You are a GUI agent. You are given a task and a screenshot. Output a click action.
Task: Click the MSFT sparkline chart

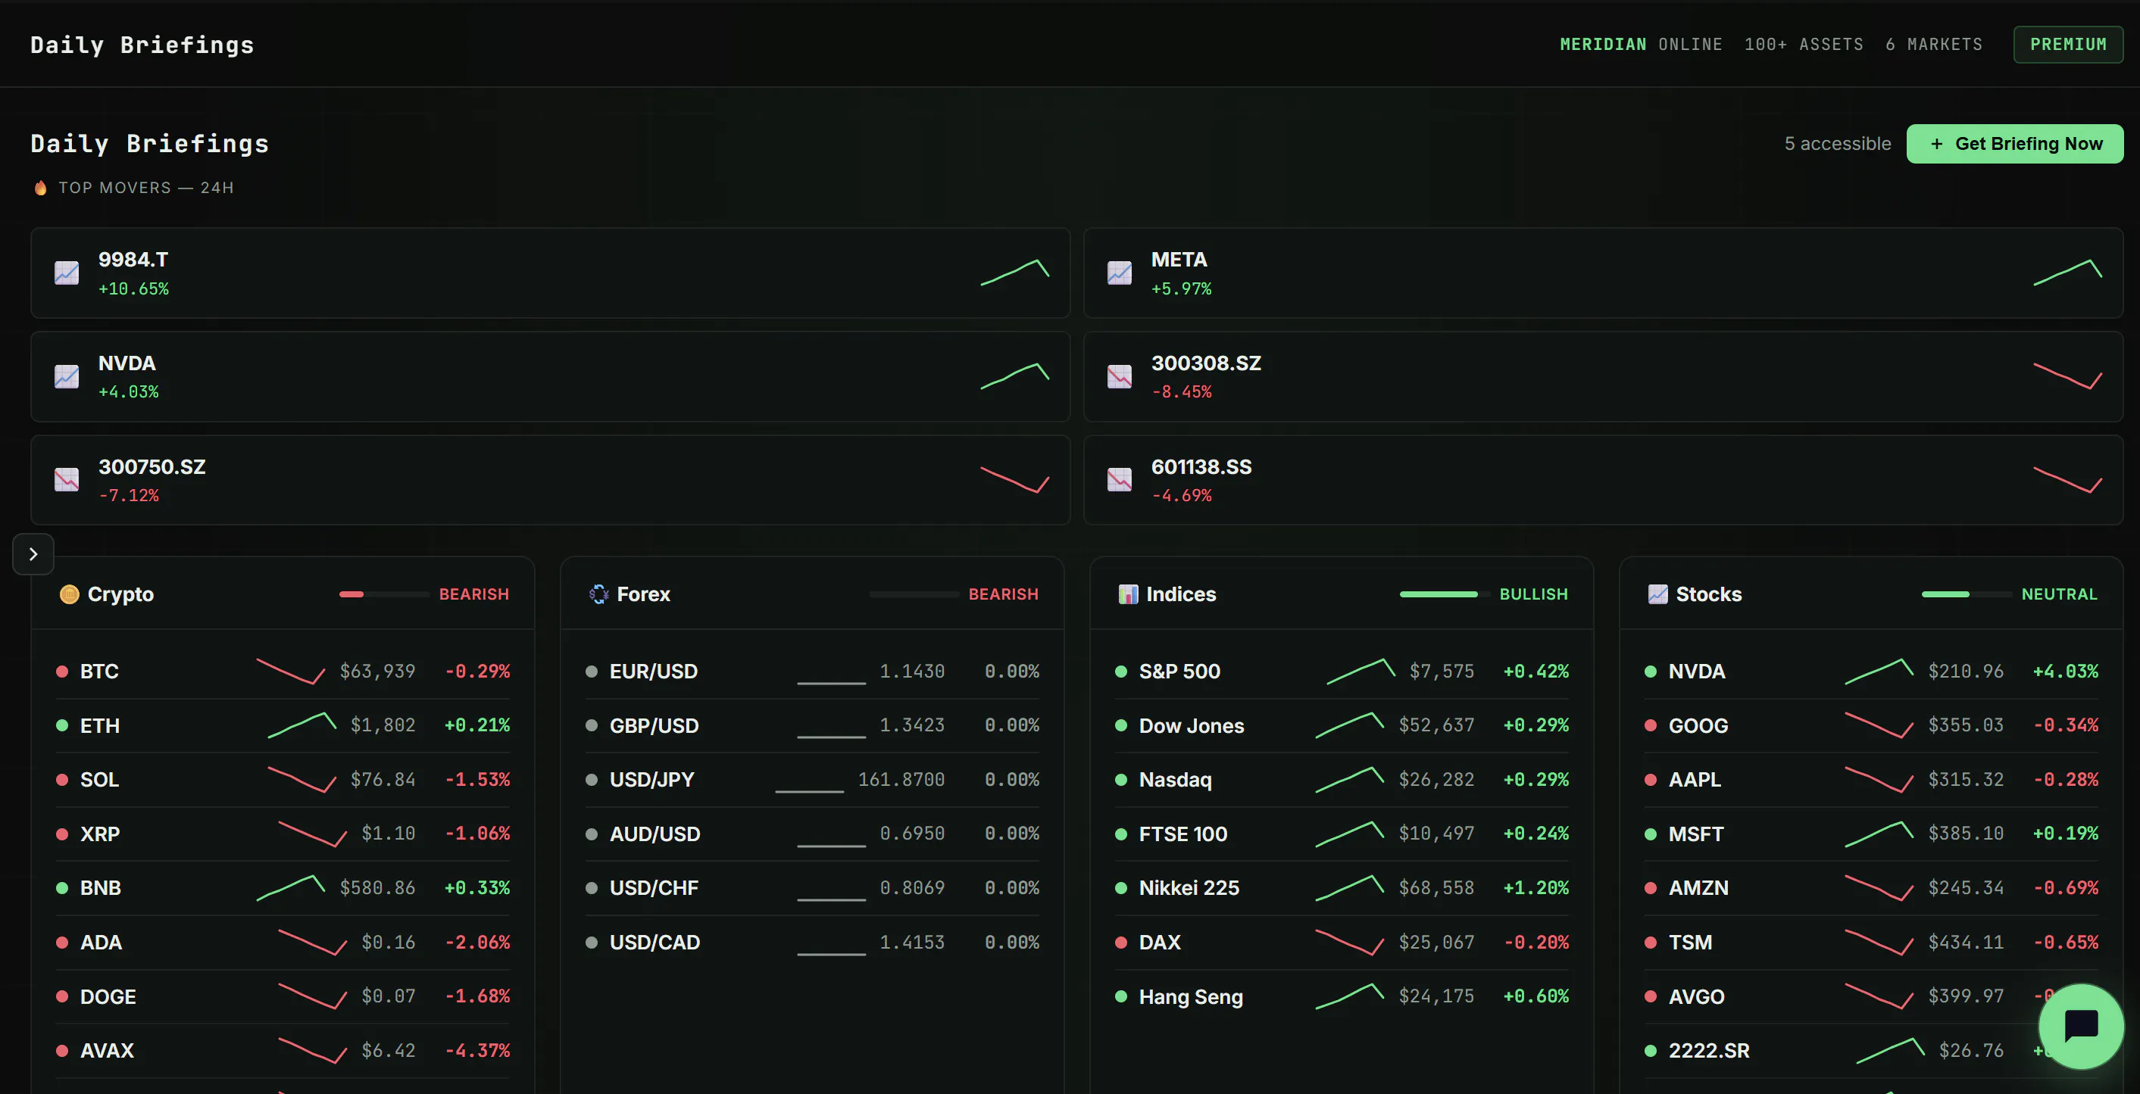coord(1879,834)
